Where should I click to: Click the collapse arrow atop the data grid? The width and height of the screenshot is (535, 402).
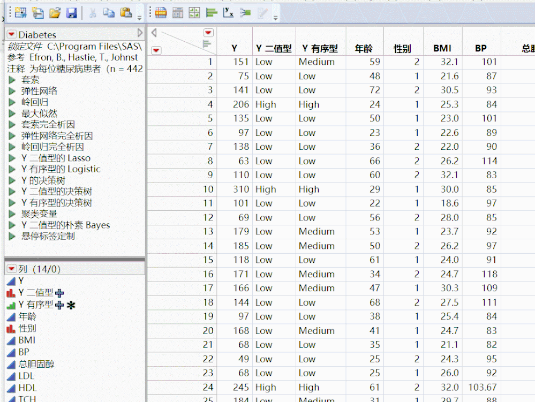point(154,32)
